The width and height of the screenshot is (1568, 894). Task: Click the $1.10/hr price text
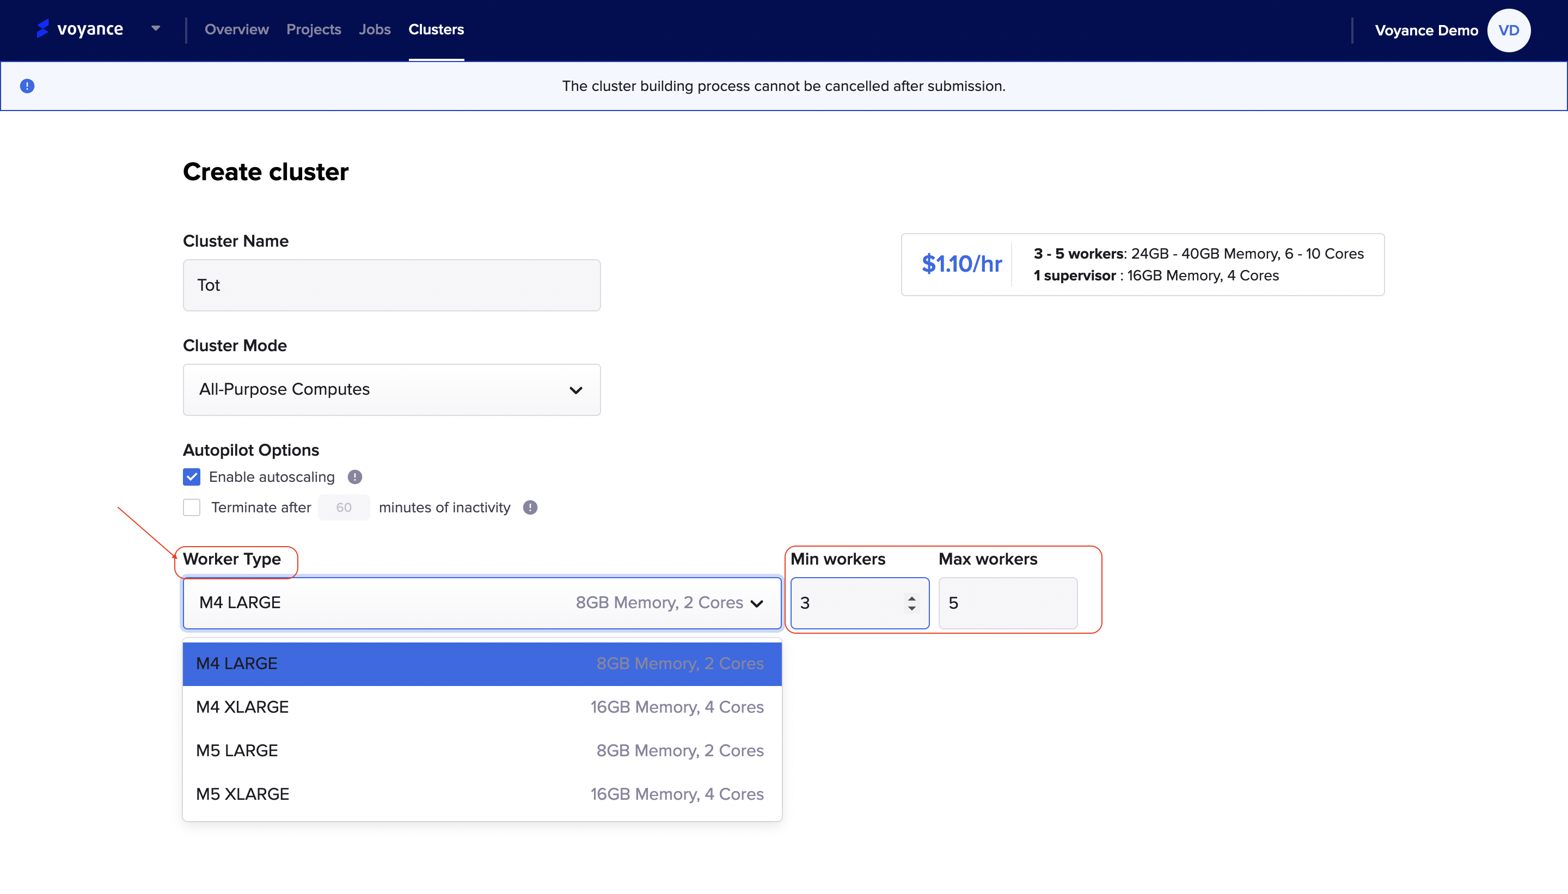[x=961, y=265]
